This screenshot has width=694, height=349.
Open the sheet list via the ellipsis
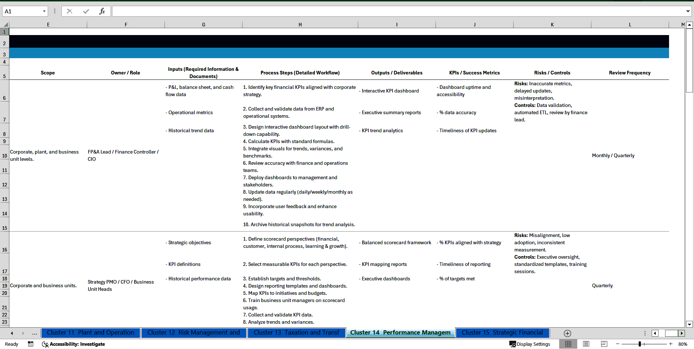click(x=34, y=333)
